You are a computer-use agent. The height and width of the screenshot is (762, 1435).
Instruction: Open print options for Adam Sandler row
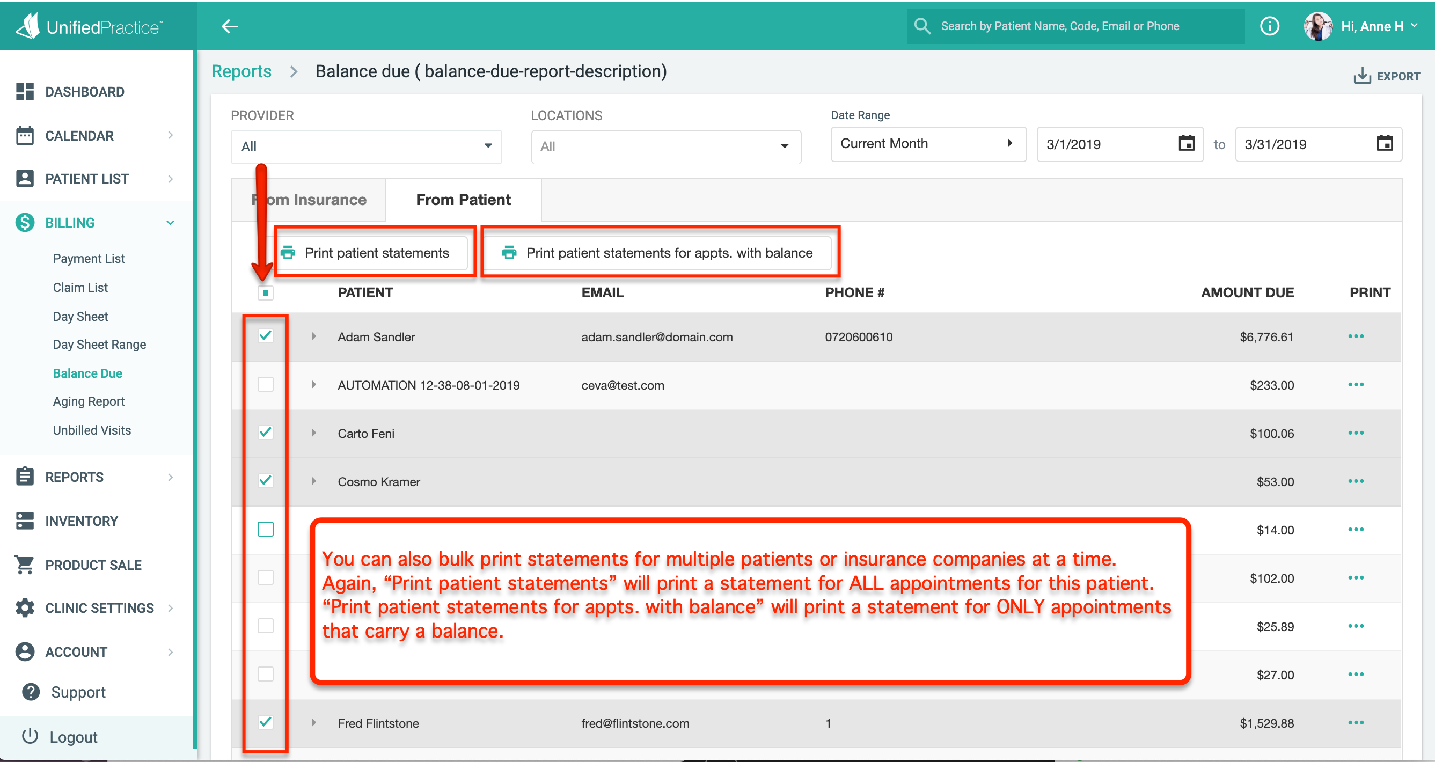[x=1356, y=336]
